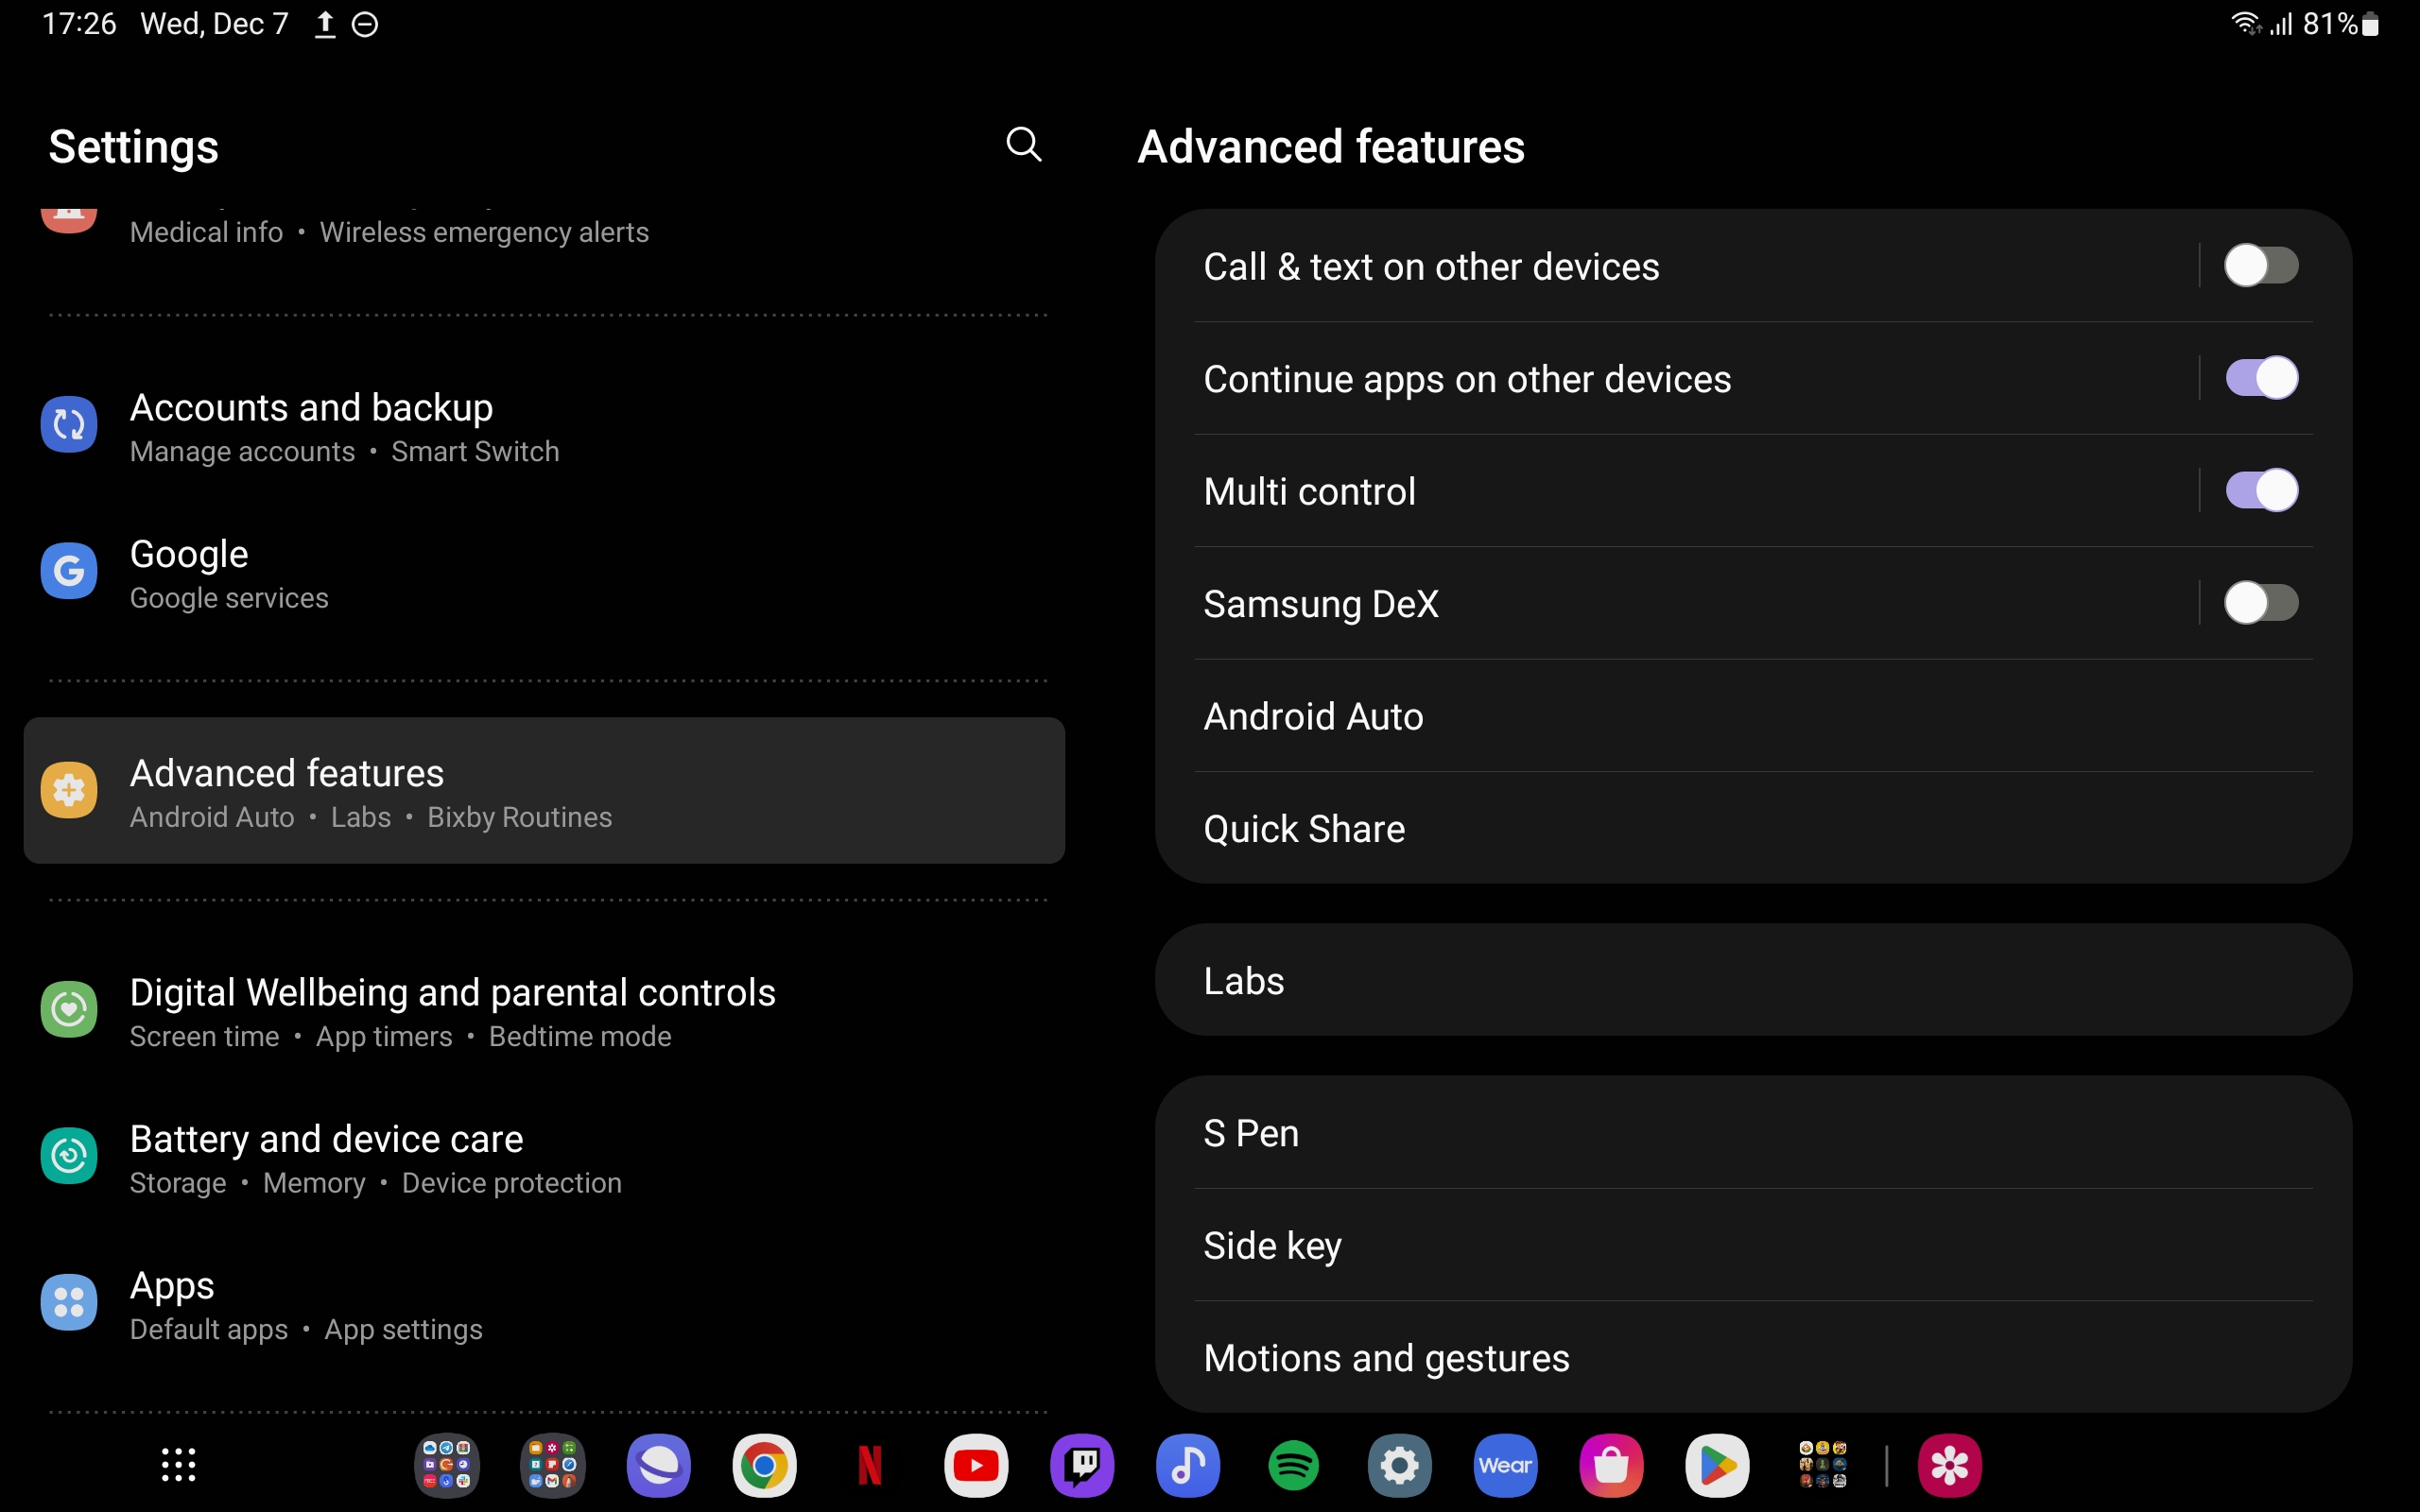Open the app drawer grid icon

pos(179,1465)
